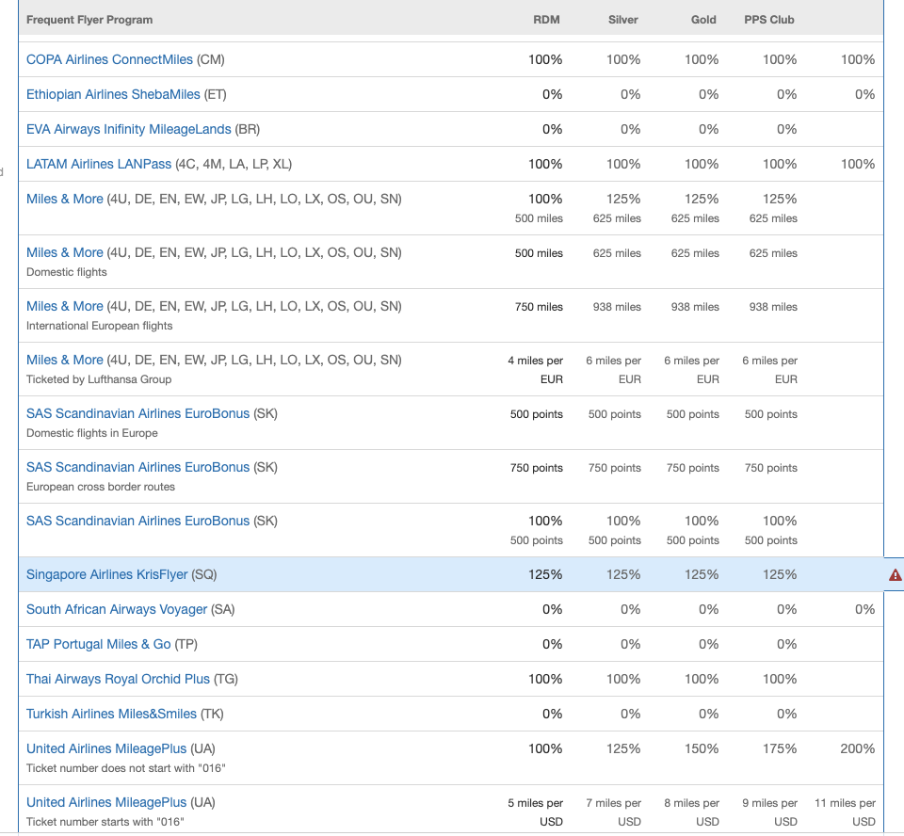Image resolution: width=904 pixels, height=836 pixels.
Task: Open United MileagePlus link, ticket number starts with 016
Action: point(106,802)
